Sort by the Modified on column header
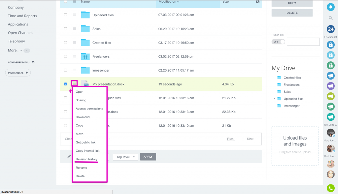This screenshot has height=194, width=338. [x=169, y=2]
